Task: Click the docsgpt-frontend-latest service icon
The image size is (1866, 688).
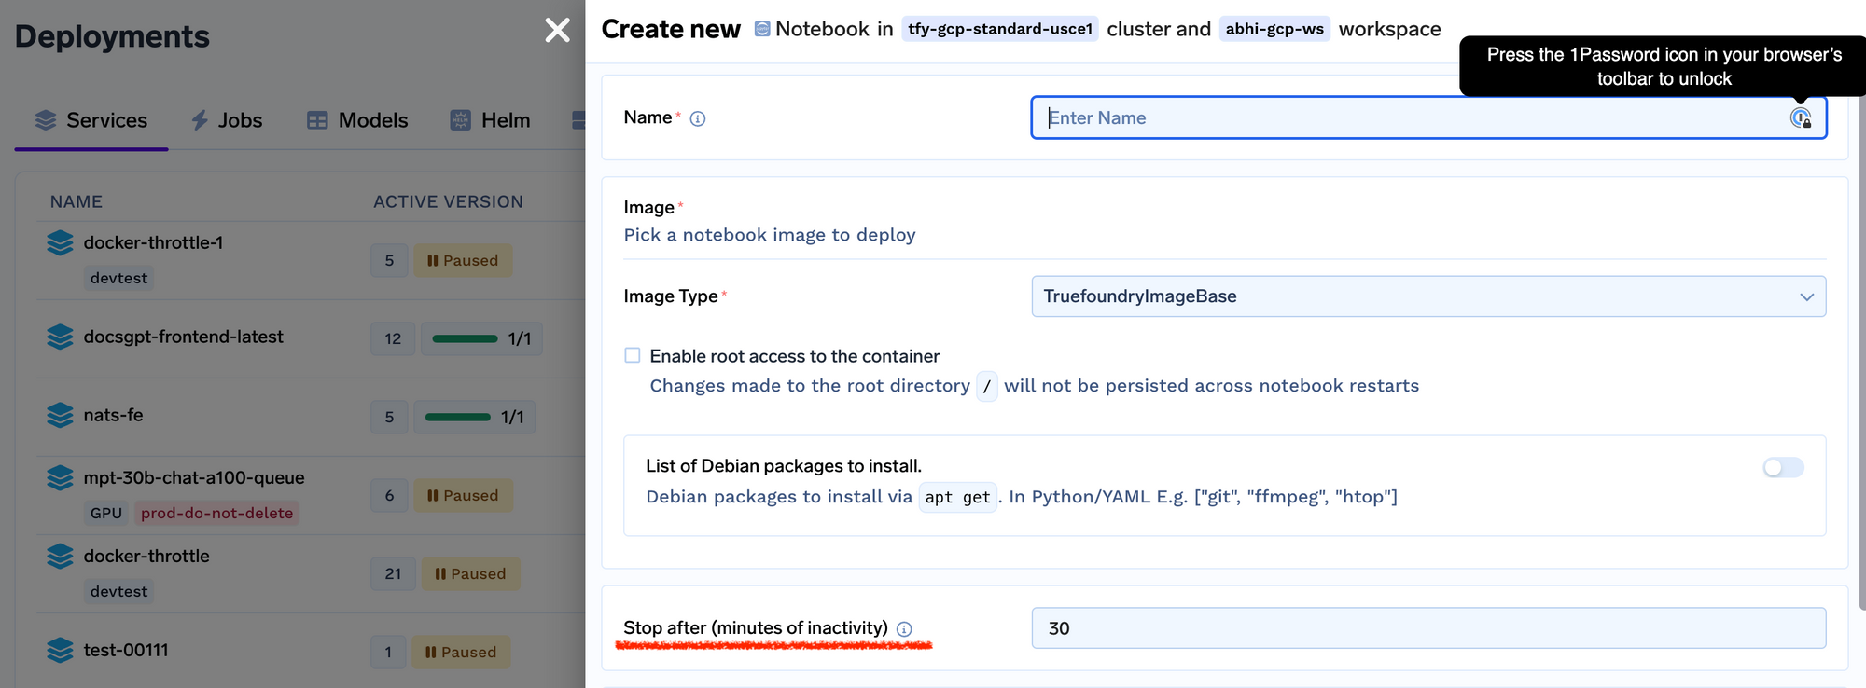Action: [x=60, y=337]
